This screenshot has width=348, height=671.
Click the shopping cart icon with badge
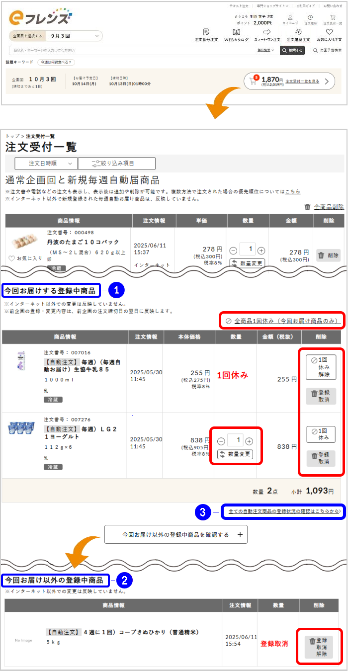[254, 81]
